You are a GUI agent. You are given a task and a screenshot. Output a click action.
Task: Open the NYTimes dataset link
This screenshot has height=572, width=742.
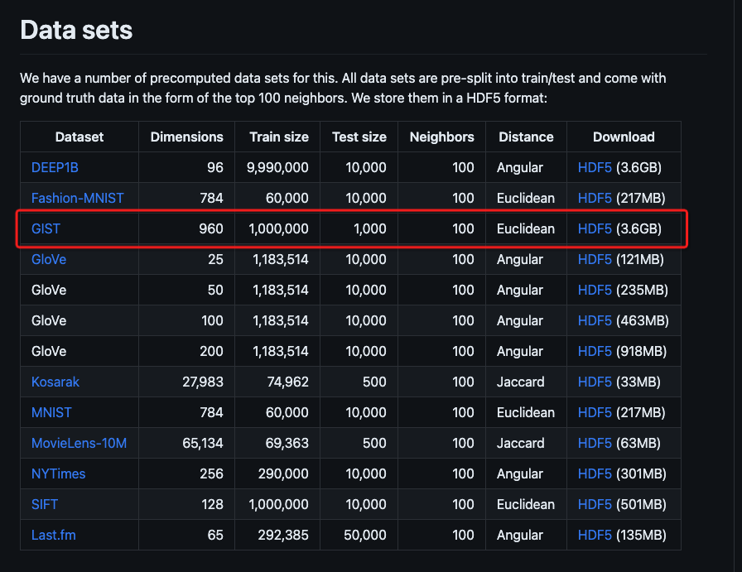click(58, 473)
